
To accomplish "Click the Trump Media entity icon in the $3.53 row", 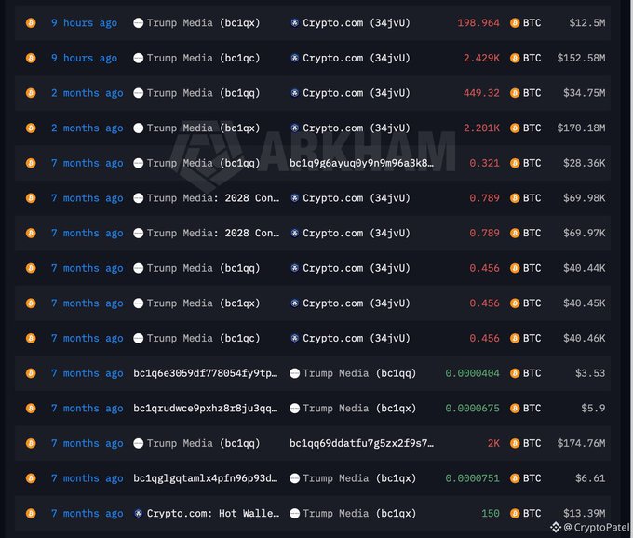I will click(x=295, y=373).
